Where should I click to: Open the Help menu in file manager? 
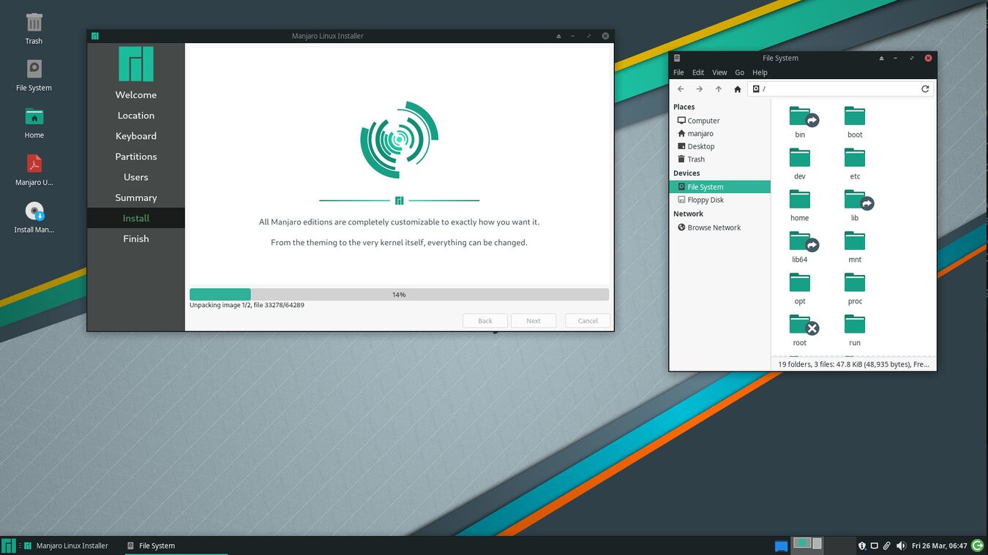coord(760,72)
